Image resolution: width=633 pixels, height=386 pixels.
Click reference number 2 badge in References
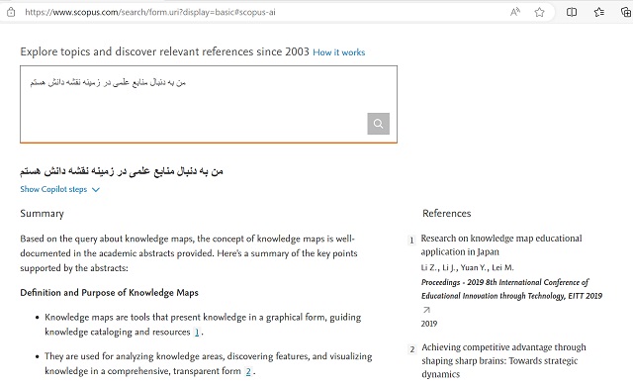[x=411, y=349]
